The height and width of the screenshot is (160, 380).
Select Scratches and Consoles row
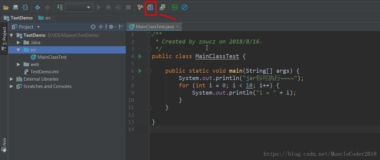[67, 86]
